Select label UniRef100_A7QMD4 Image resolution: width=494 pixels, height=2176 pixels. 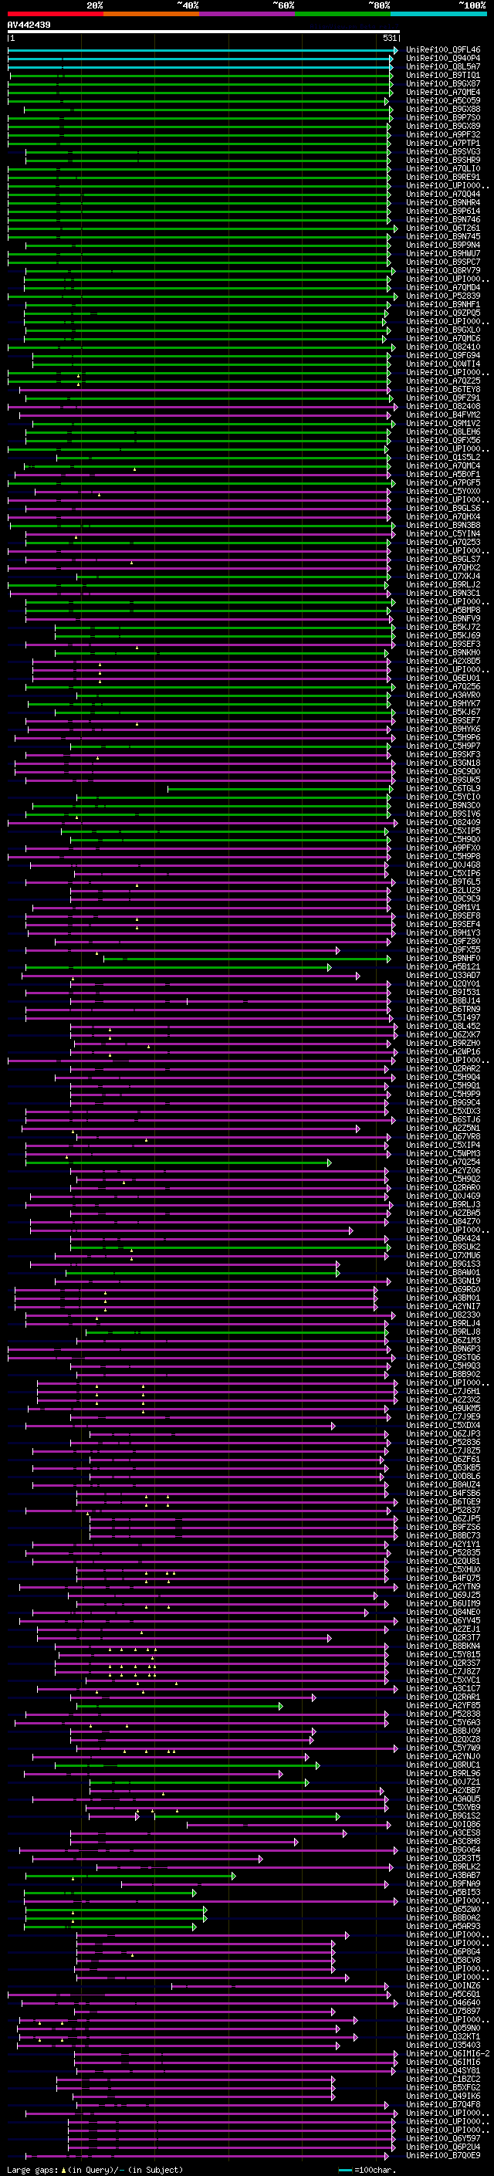click(443, 287)
